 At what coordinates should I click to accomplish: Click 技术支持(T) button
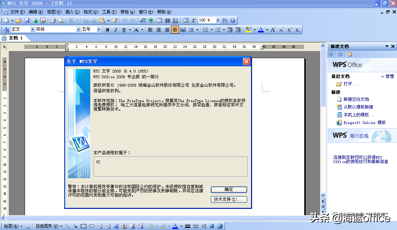click(229, 199)
